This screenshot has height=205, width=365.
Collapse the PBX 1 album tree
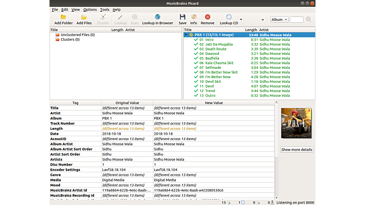click(186, 35)
